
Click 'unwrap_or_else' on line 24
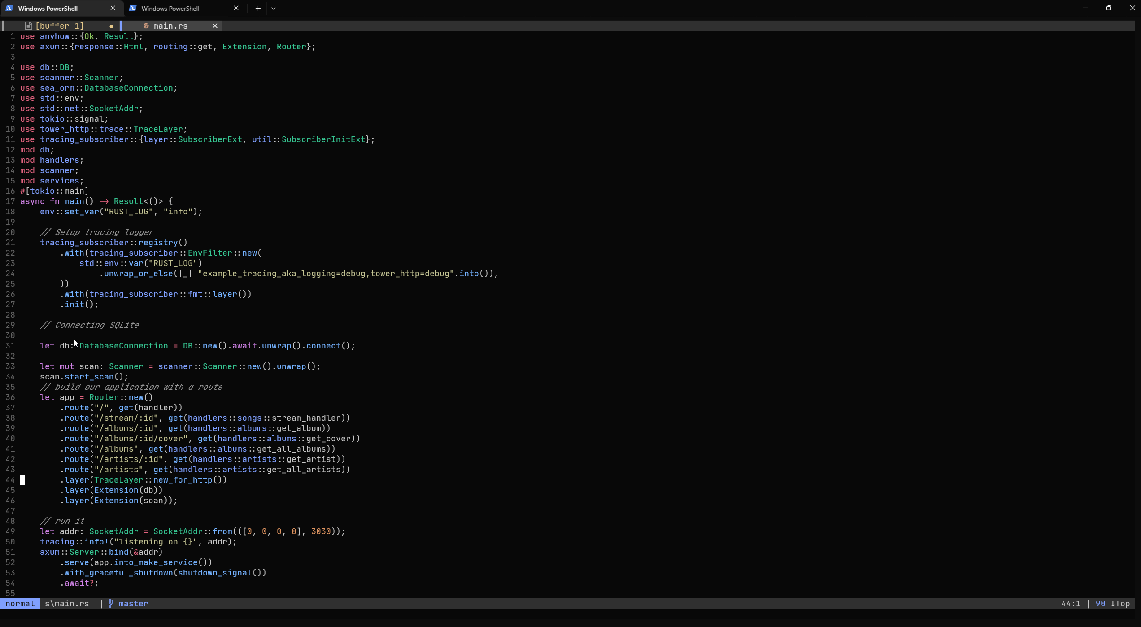click(138, 274)
